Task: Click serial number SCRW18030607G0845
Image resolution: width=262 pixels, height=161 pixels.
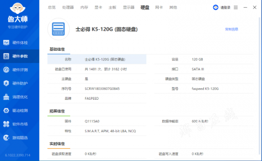Action: click(102, 89)
